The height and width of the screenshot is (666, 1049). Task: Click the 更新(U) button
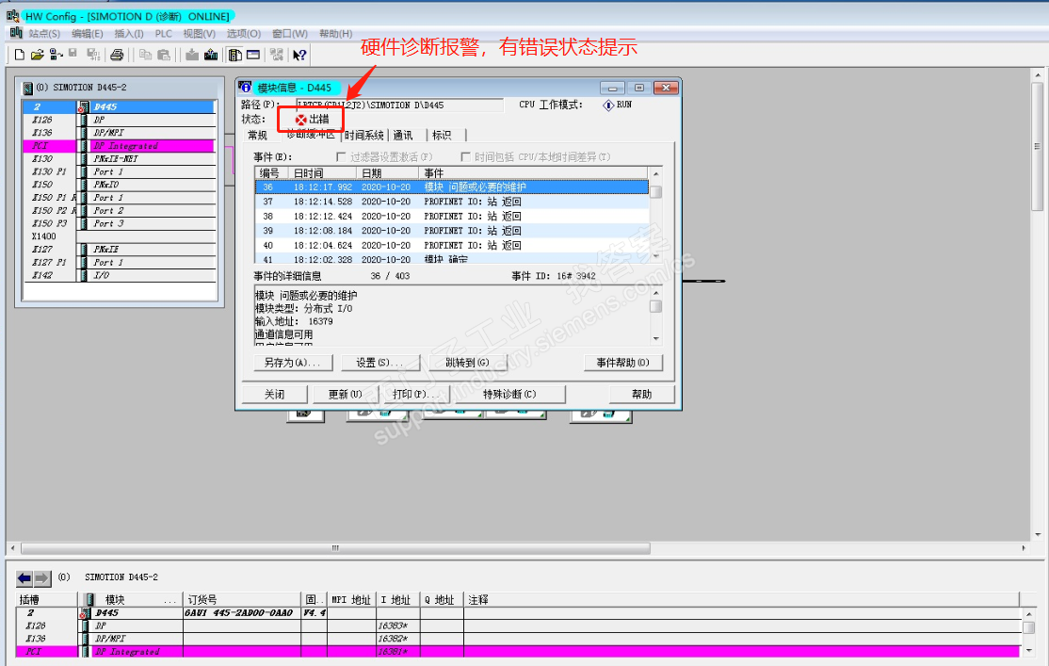pos(346,395)
